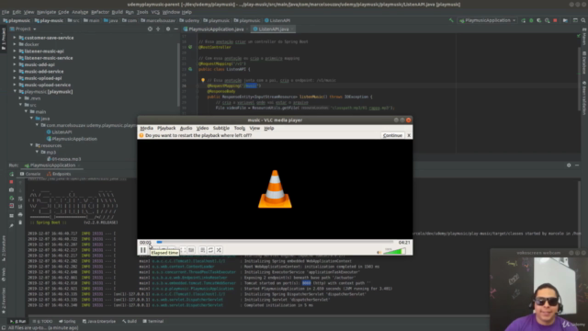
Task: Click the Build project hammer icon
Action: (x=451, y=20)
